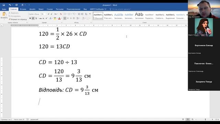The image size is (220, 124).
Task: Open line spacing options
Action: pos(78,18)
